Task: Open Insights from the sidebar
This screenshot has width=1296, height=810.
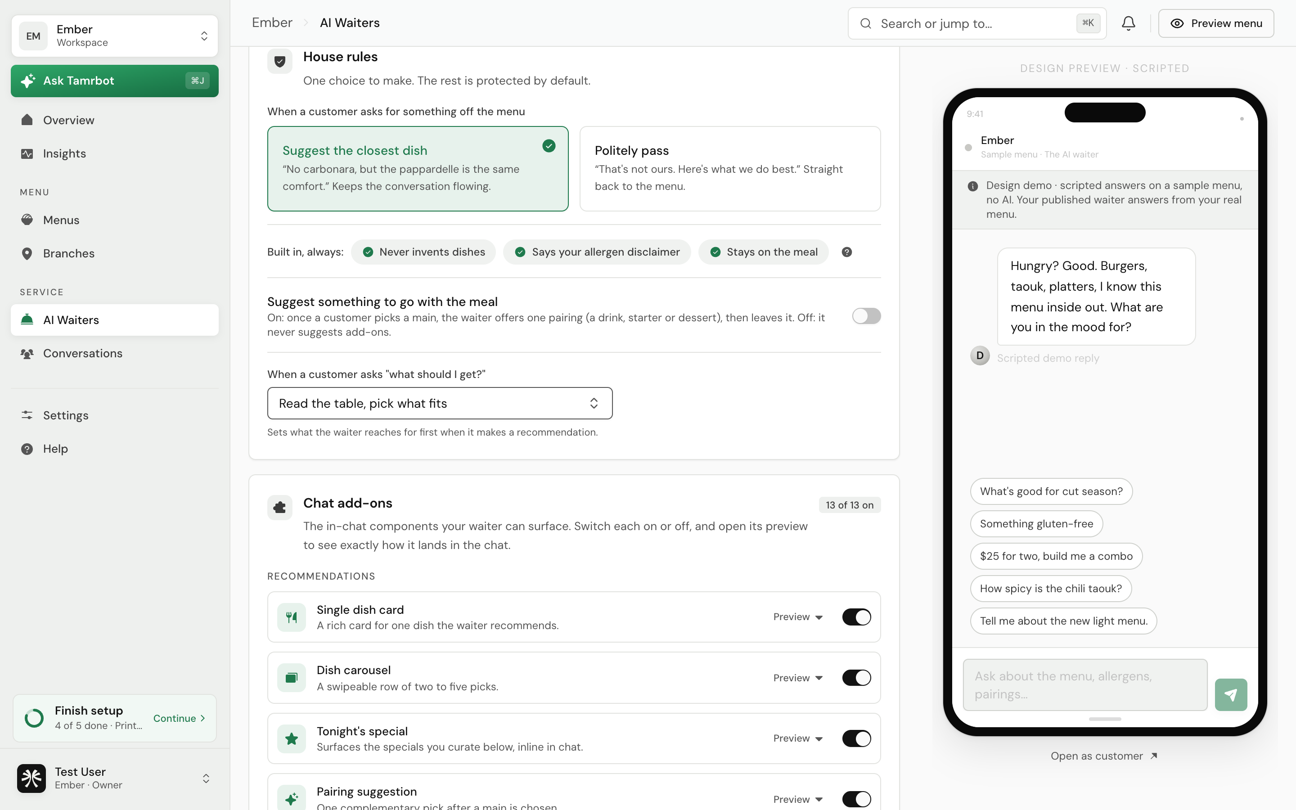Action: coord(115,154)
